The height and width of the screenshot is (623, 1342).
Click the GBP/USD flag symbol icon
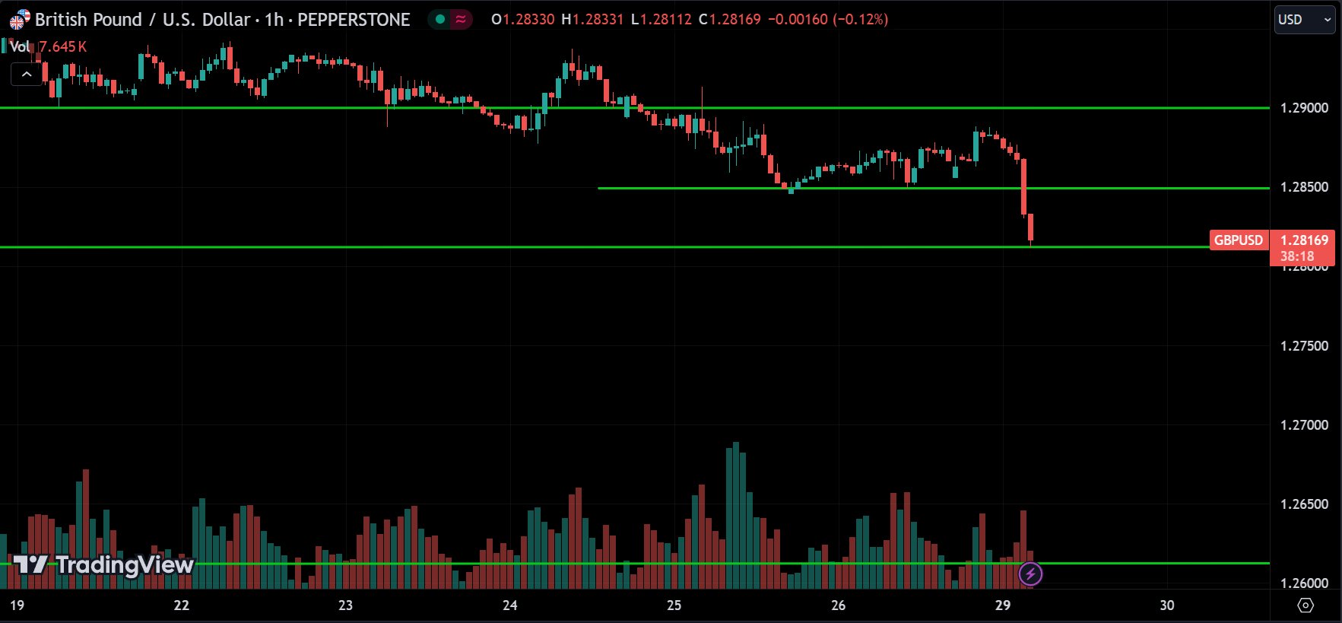(x=20, y=20)
